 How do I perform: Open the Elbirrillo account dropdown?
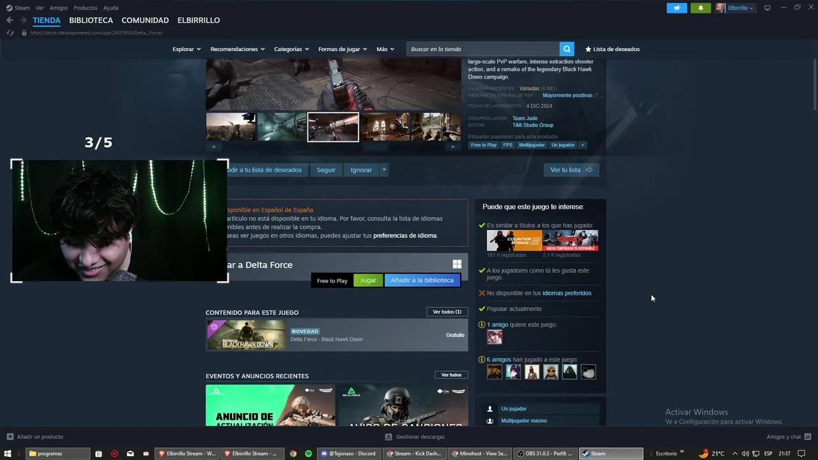coord(741,8)
